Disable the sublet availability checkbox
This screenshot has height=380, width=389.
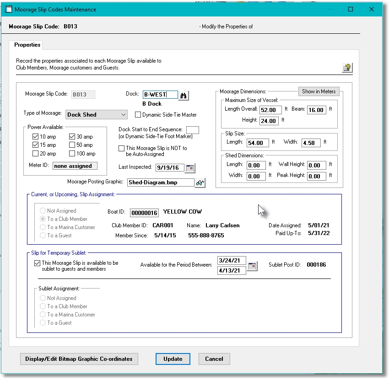38,262
